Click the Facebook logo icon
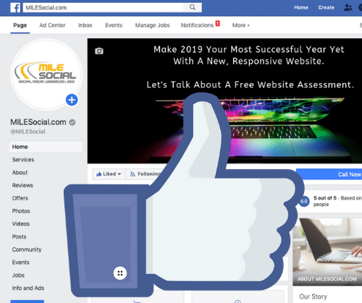 pyautogui.click(x=15, y=7)
